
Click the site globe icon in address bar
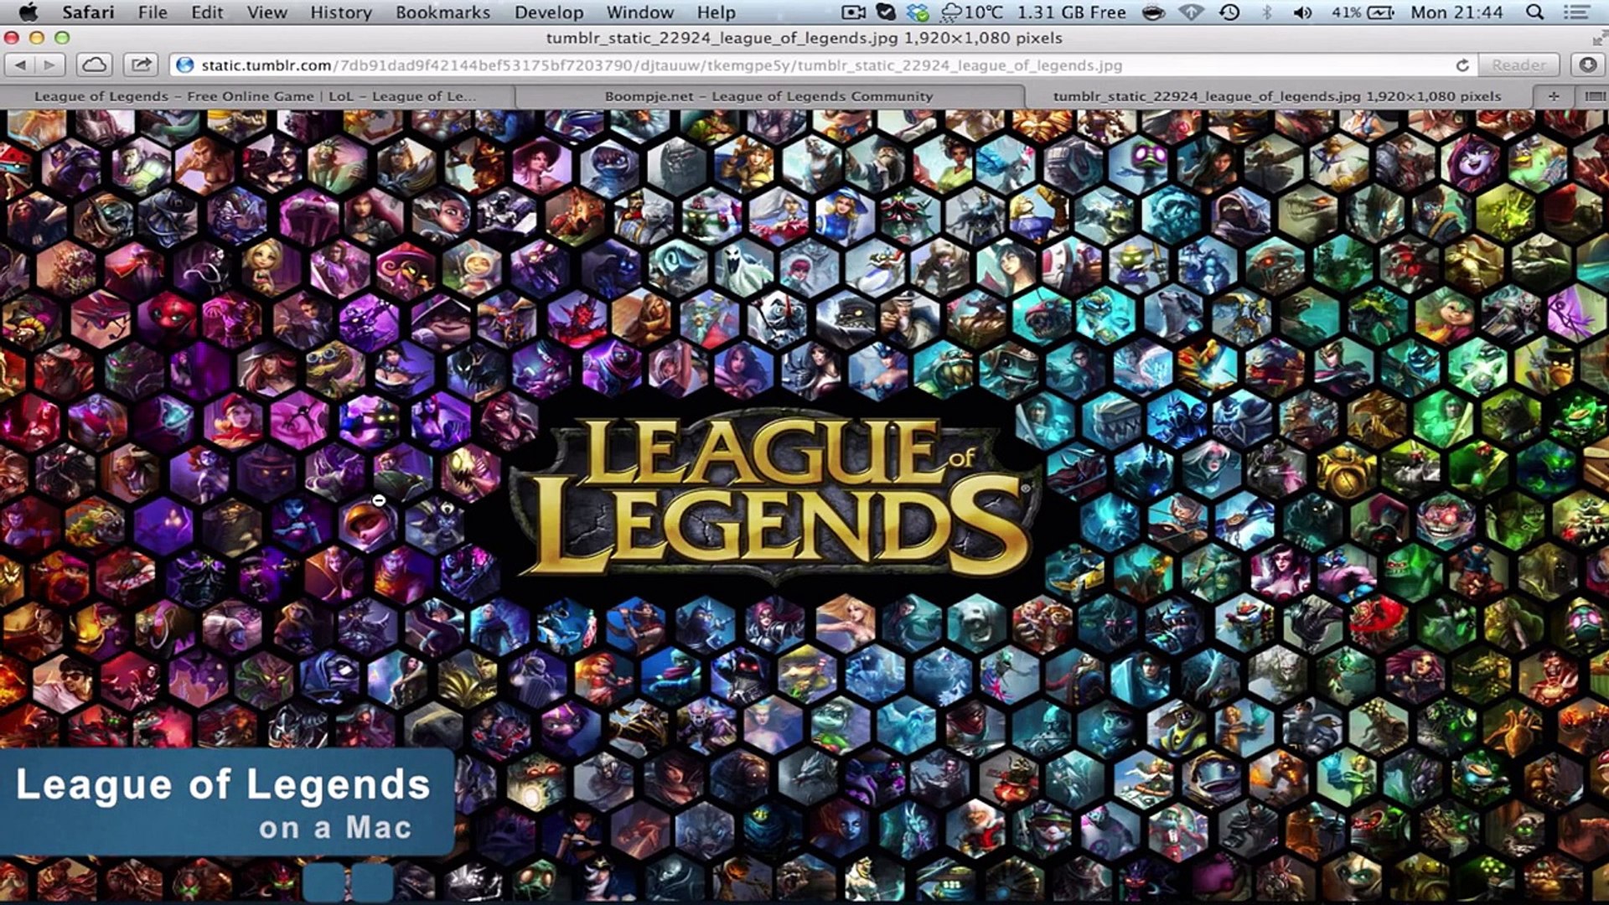(x=185, y=65)
